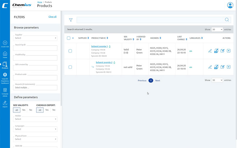Tick the checkbox for Solvent premix 1
Image resolution: width=237 pixels, height=148 pixels.
pos(70,51)
